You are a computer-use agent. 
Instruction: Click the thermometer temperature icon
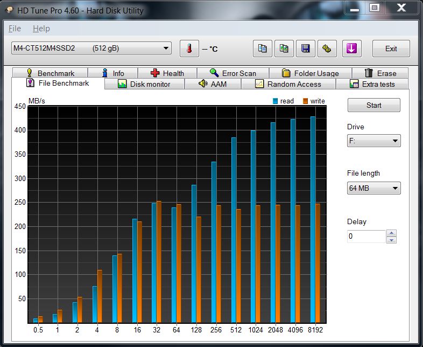pyautogui.click(x=189, y=48)
